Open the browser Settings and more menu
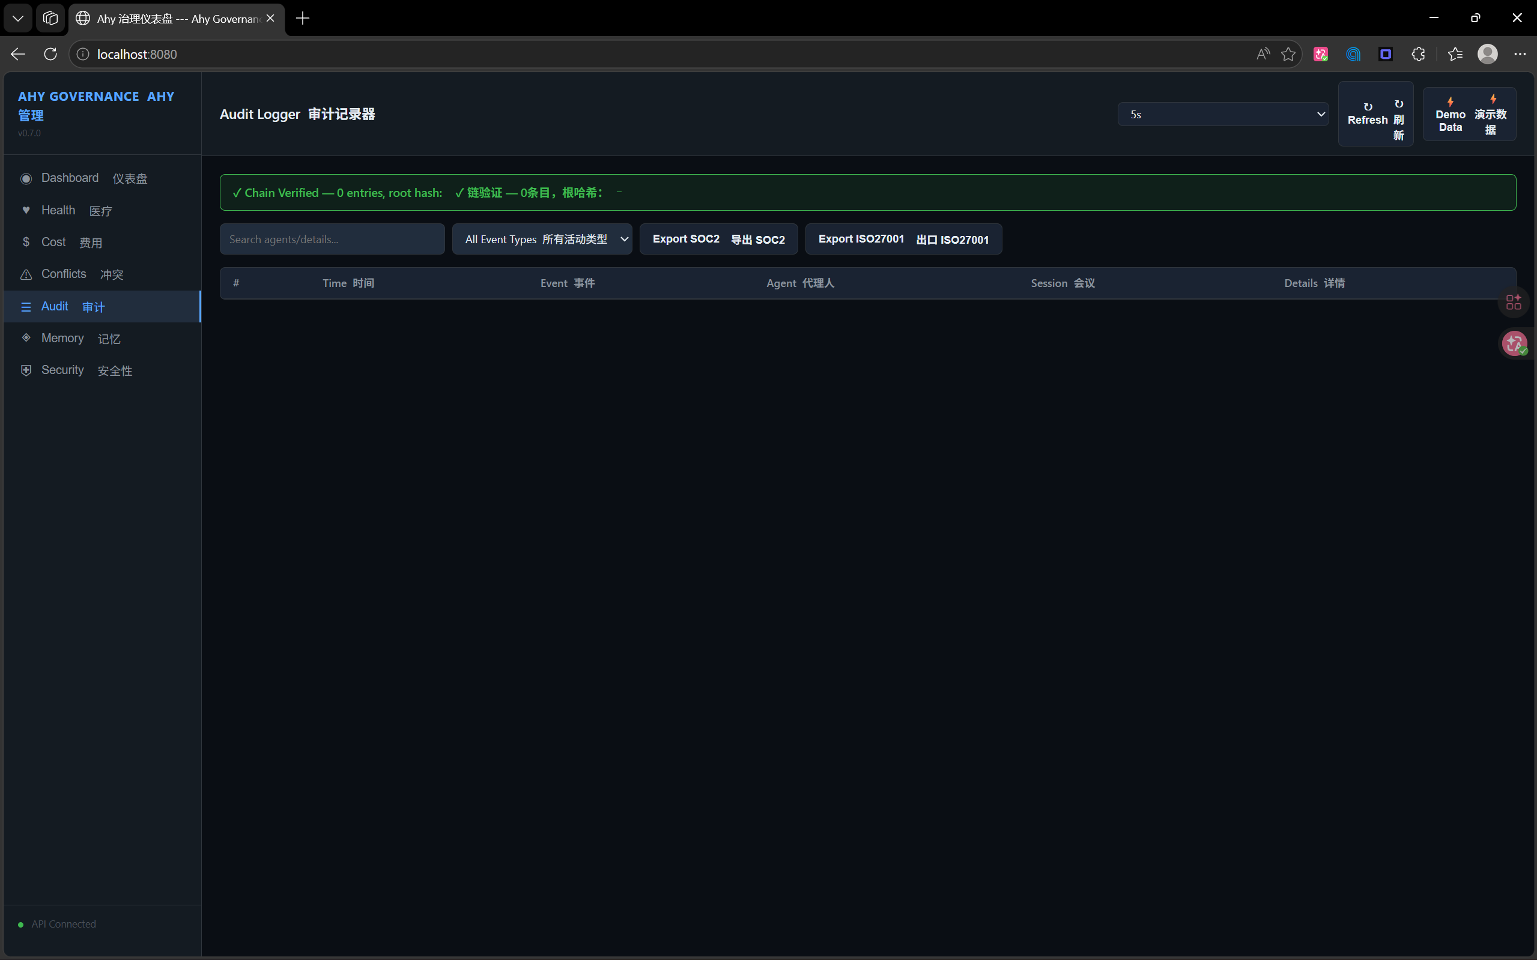The width and height of the screenshot is (1537, 960). pyautogui.click(x=1520, y=54)
